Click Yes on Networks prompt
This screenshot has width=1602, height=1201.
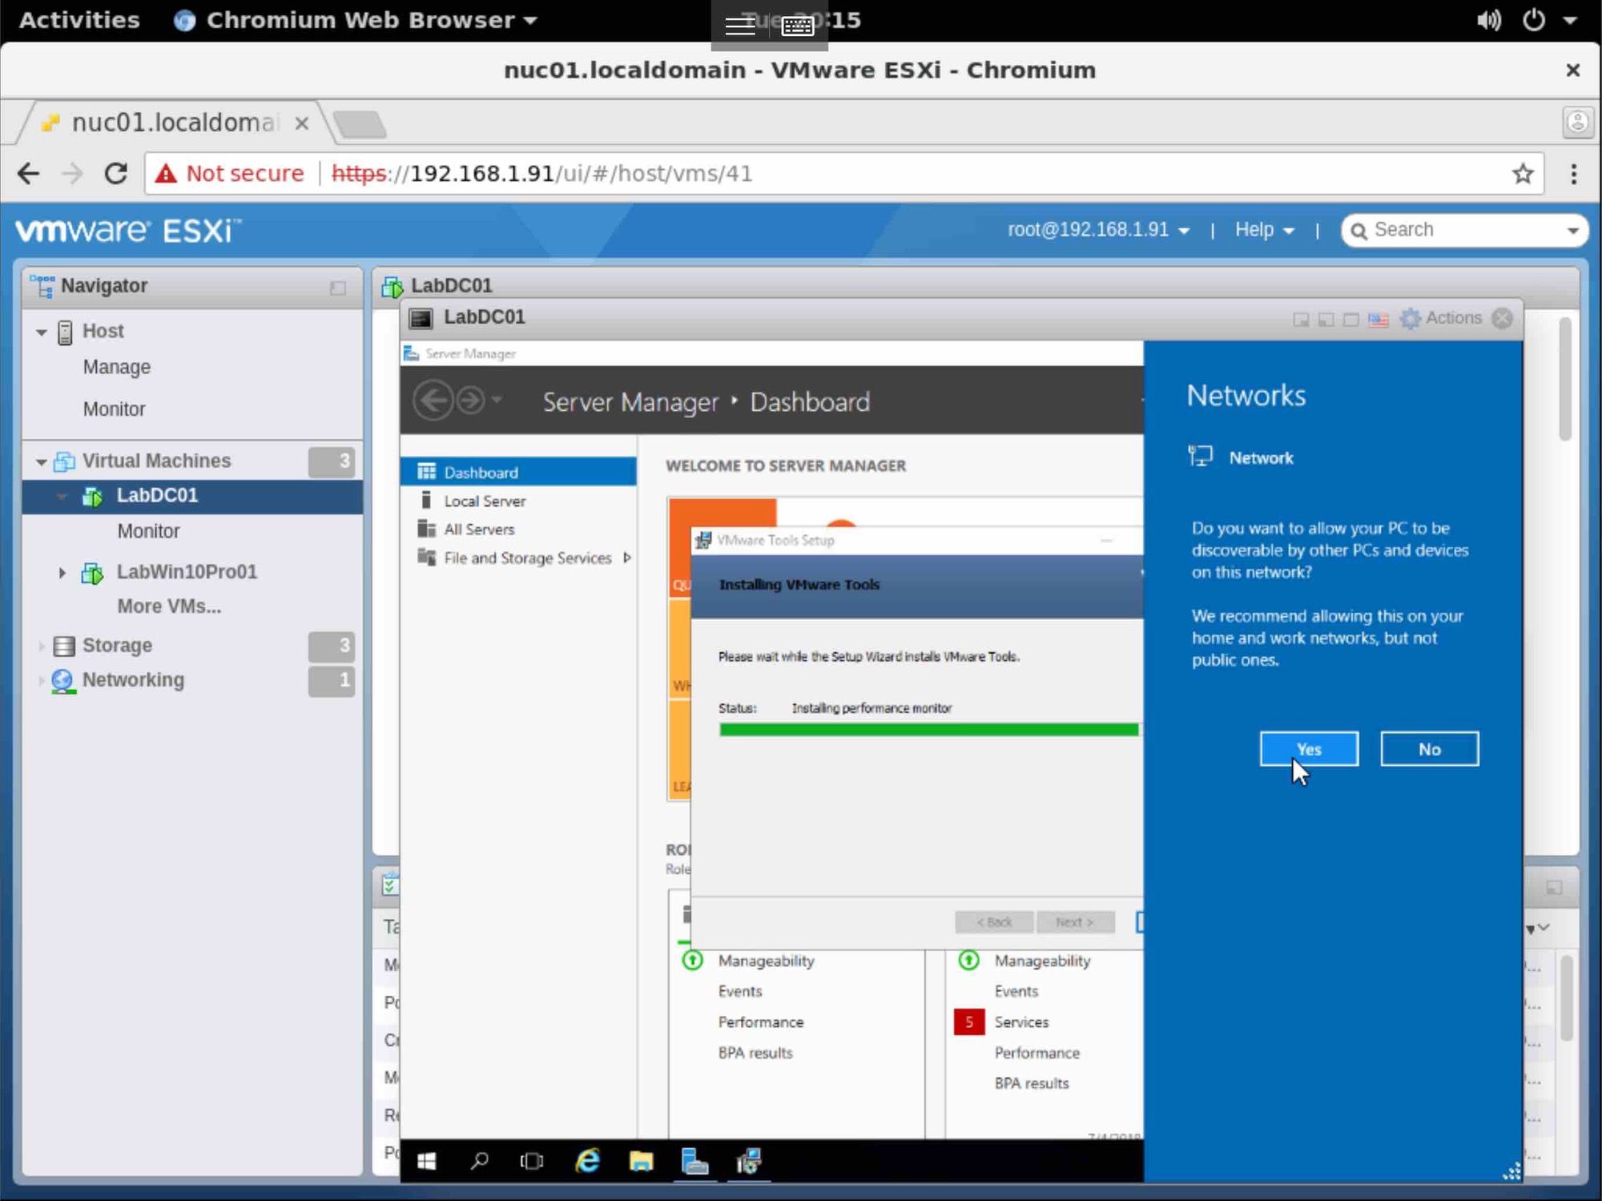[x=1309, y=748]
